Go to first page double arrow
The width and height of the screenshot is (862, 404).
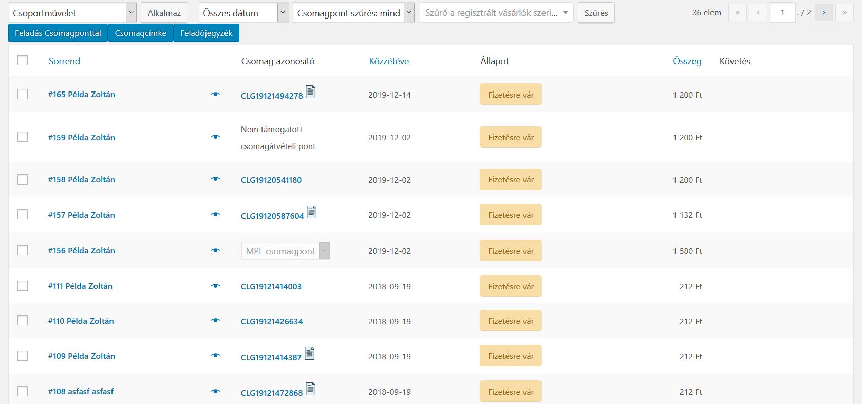pyautogui.click(x=738, y=13)
